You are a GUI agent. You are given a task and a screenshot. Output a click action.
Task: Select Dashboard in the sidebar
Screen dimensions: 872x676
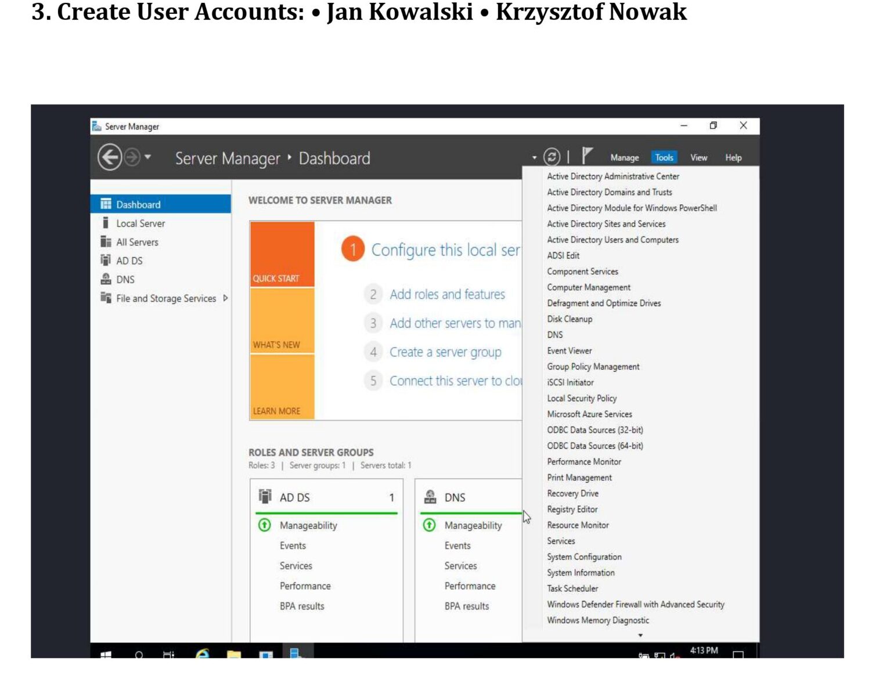point(161,204)
